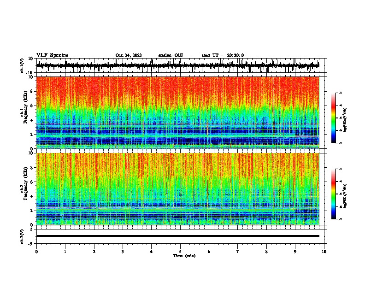The image size is (365, 282).
Task: Click the time axis tick label "4"
Action: coord(152,252)
